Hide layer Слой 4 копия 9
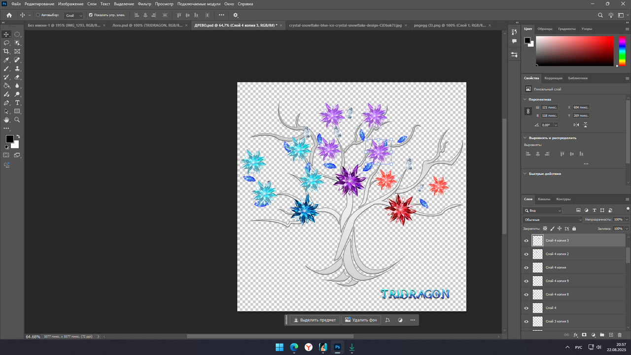The width and height of the screenshot is (631, 355). [526, 281]
